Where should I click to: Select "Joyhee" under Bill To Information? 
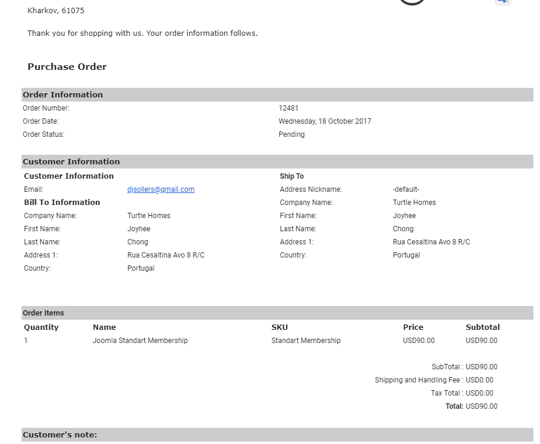coord(139,229)
